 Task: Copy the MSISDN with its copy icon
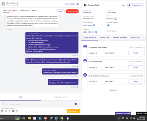click(96, 32)
